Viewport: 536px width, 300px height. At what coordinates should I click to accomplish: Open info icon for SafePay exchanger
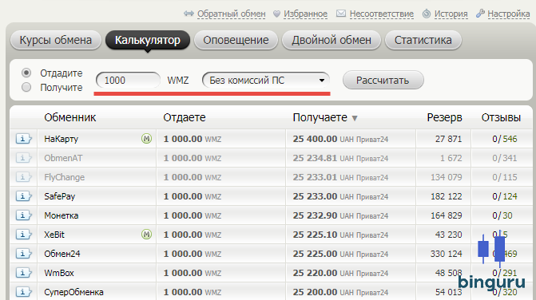tap(24, 196)
